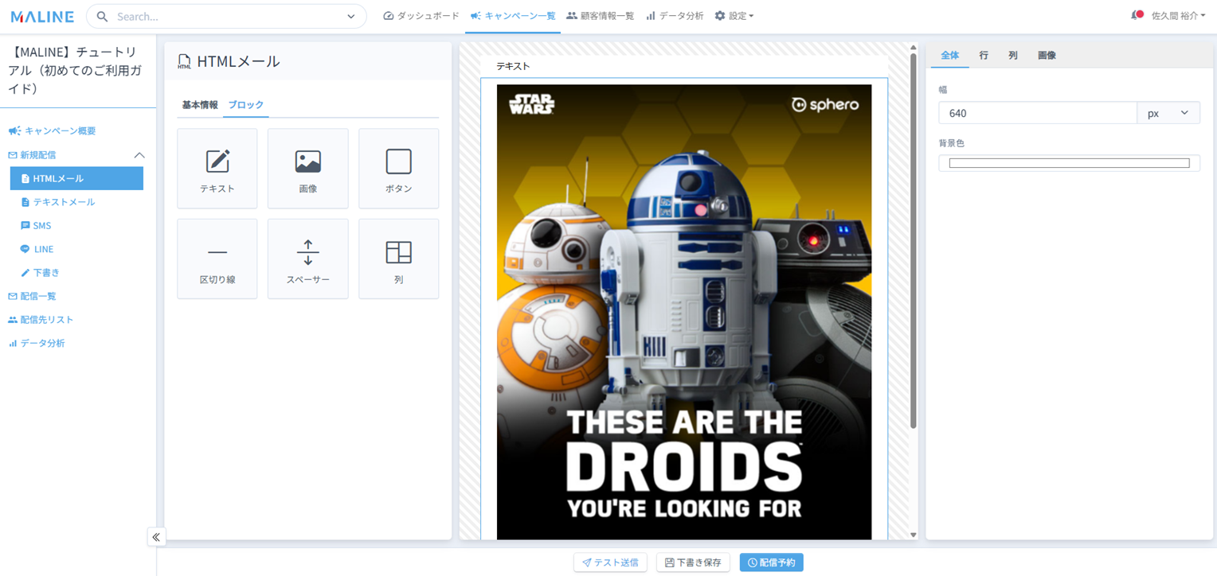Click the Search input field
The image size is (1217, 576).
click(x=226, y=16)
